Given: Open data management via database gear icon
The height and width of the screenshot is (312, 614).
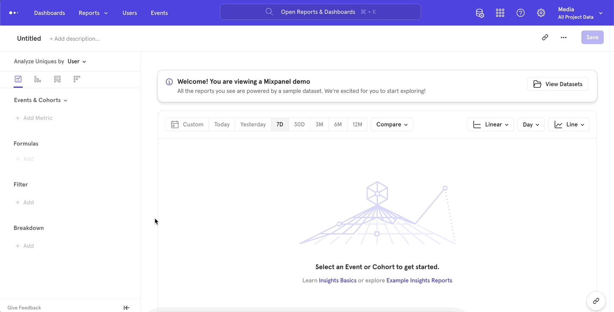Looking at the screenshot, I should click(x=480, y=13).
